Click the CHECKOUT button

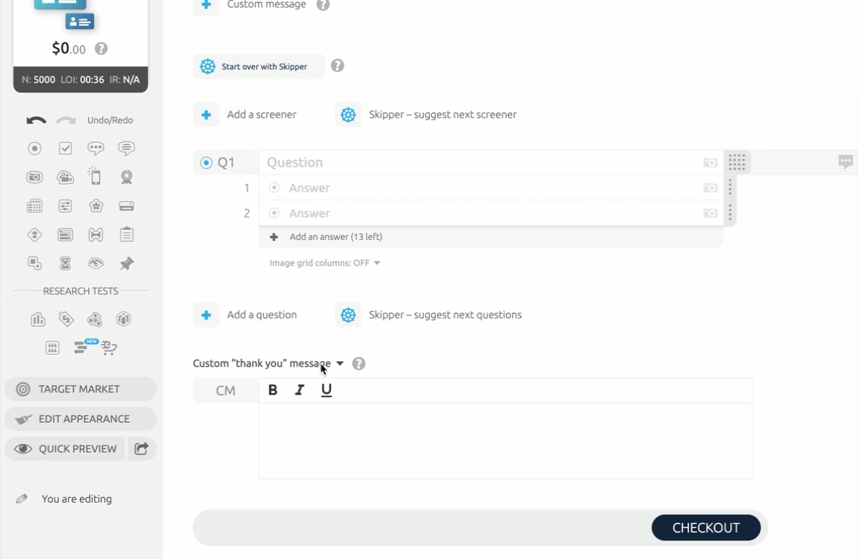click(706, 528)
